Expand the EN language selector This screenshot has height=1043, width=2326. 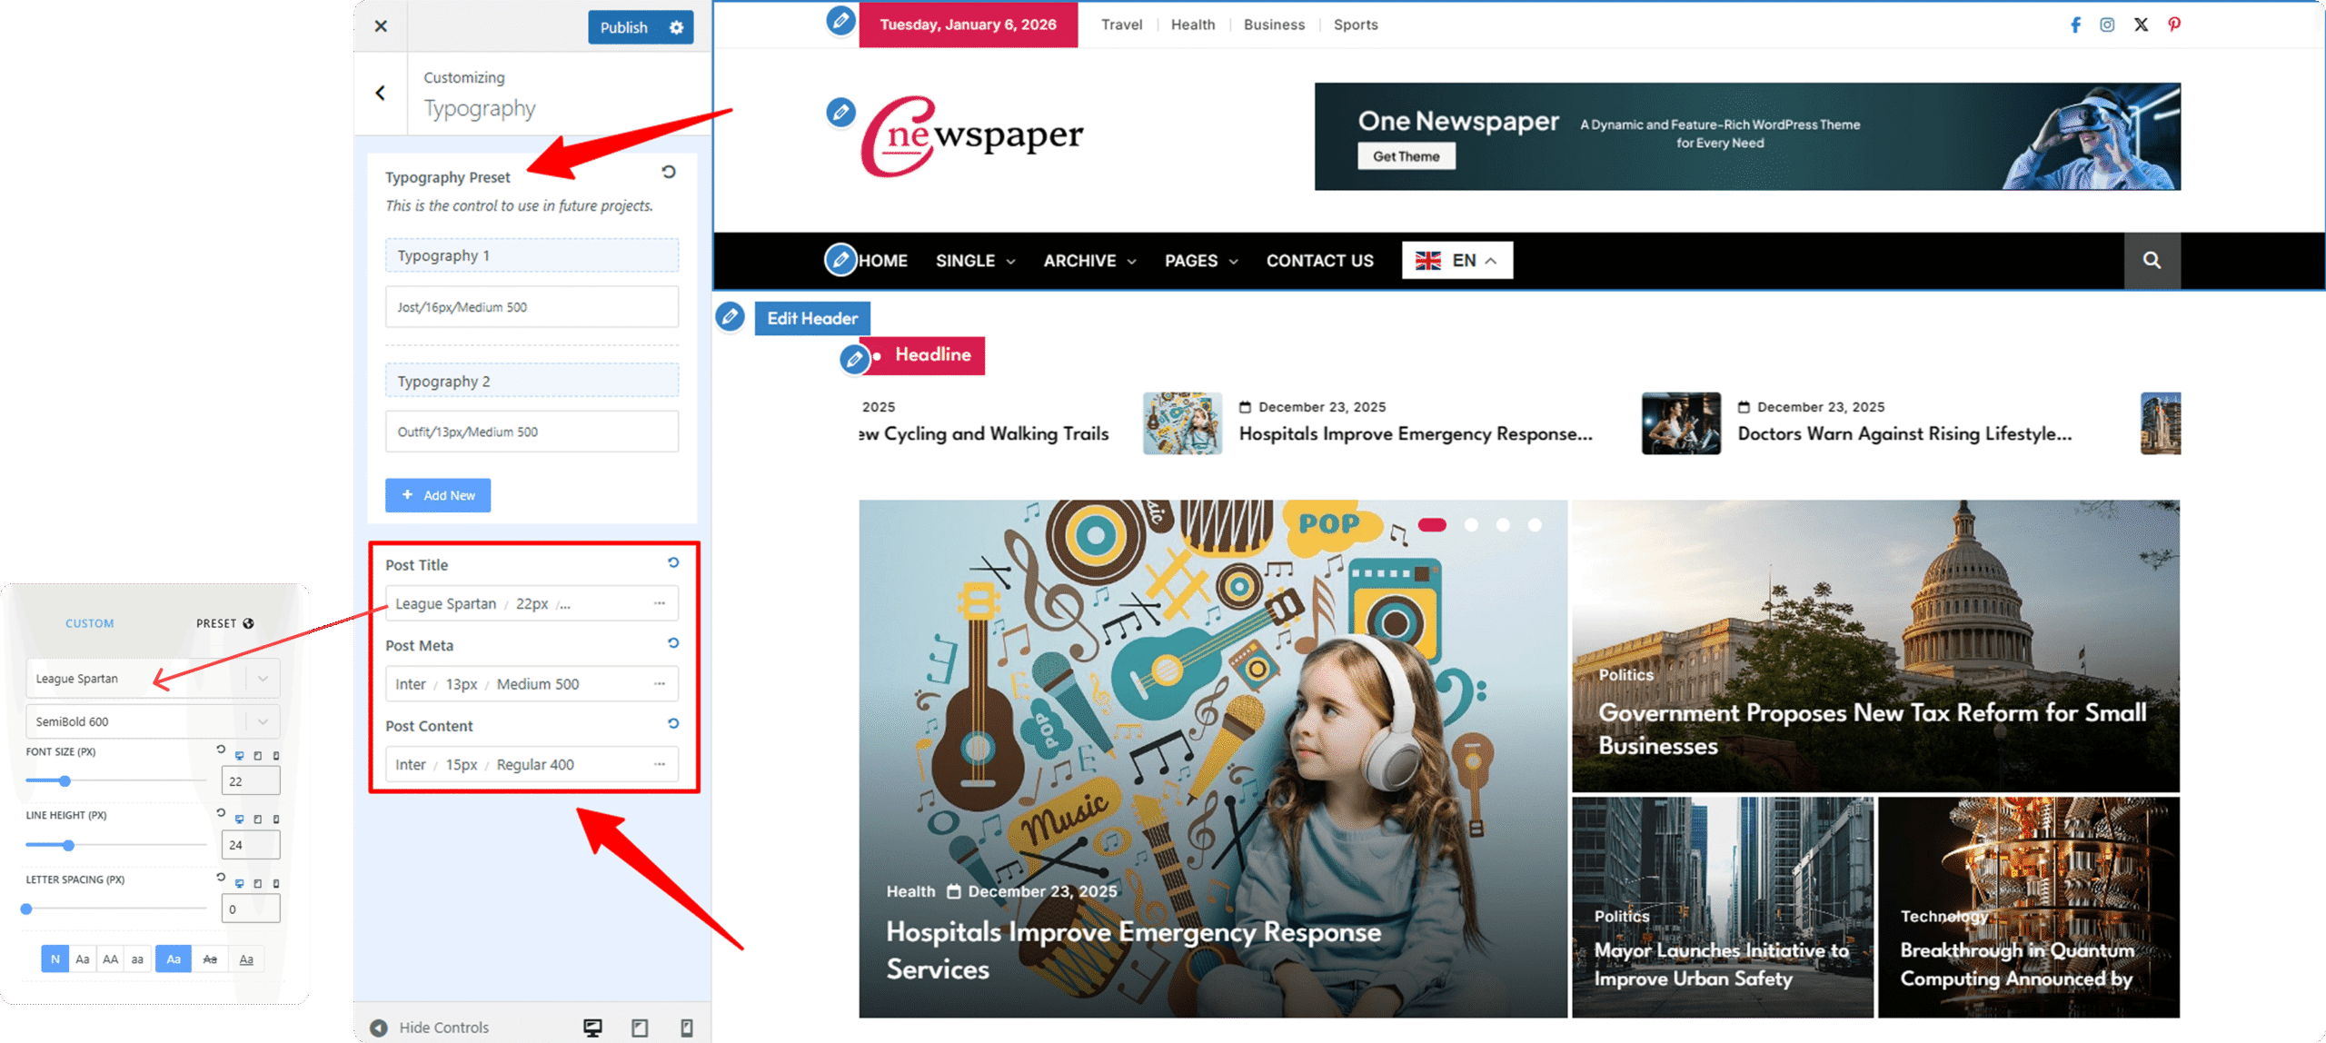(1456, 261)
